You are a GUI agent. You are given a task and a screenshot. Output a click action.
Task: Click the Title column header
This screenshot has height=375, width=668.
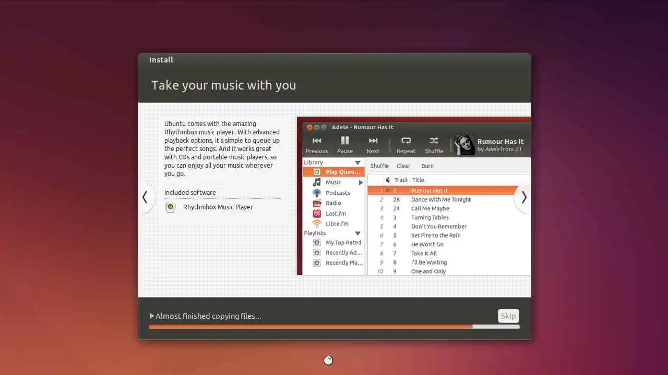click(418, 180)
